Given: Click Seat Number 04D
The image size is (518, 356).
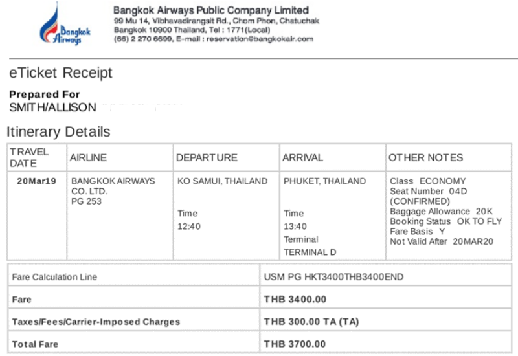Looking at the screenshot, I should [x=429, y=191].
